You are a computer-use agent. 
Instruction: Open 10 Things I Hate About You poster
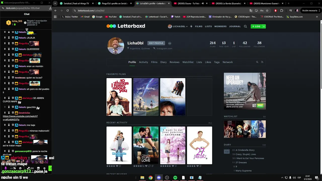[x=119, y=97]
